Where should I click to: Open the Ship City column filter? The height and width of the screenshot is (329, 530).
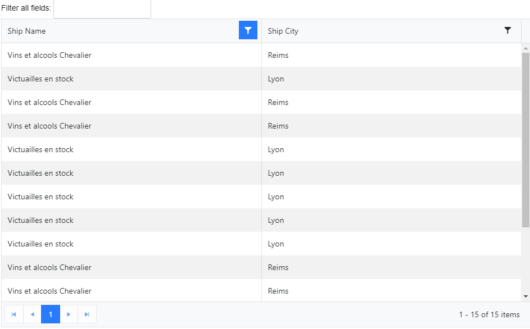[508, 30]
